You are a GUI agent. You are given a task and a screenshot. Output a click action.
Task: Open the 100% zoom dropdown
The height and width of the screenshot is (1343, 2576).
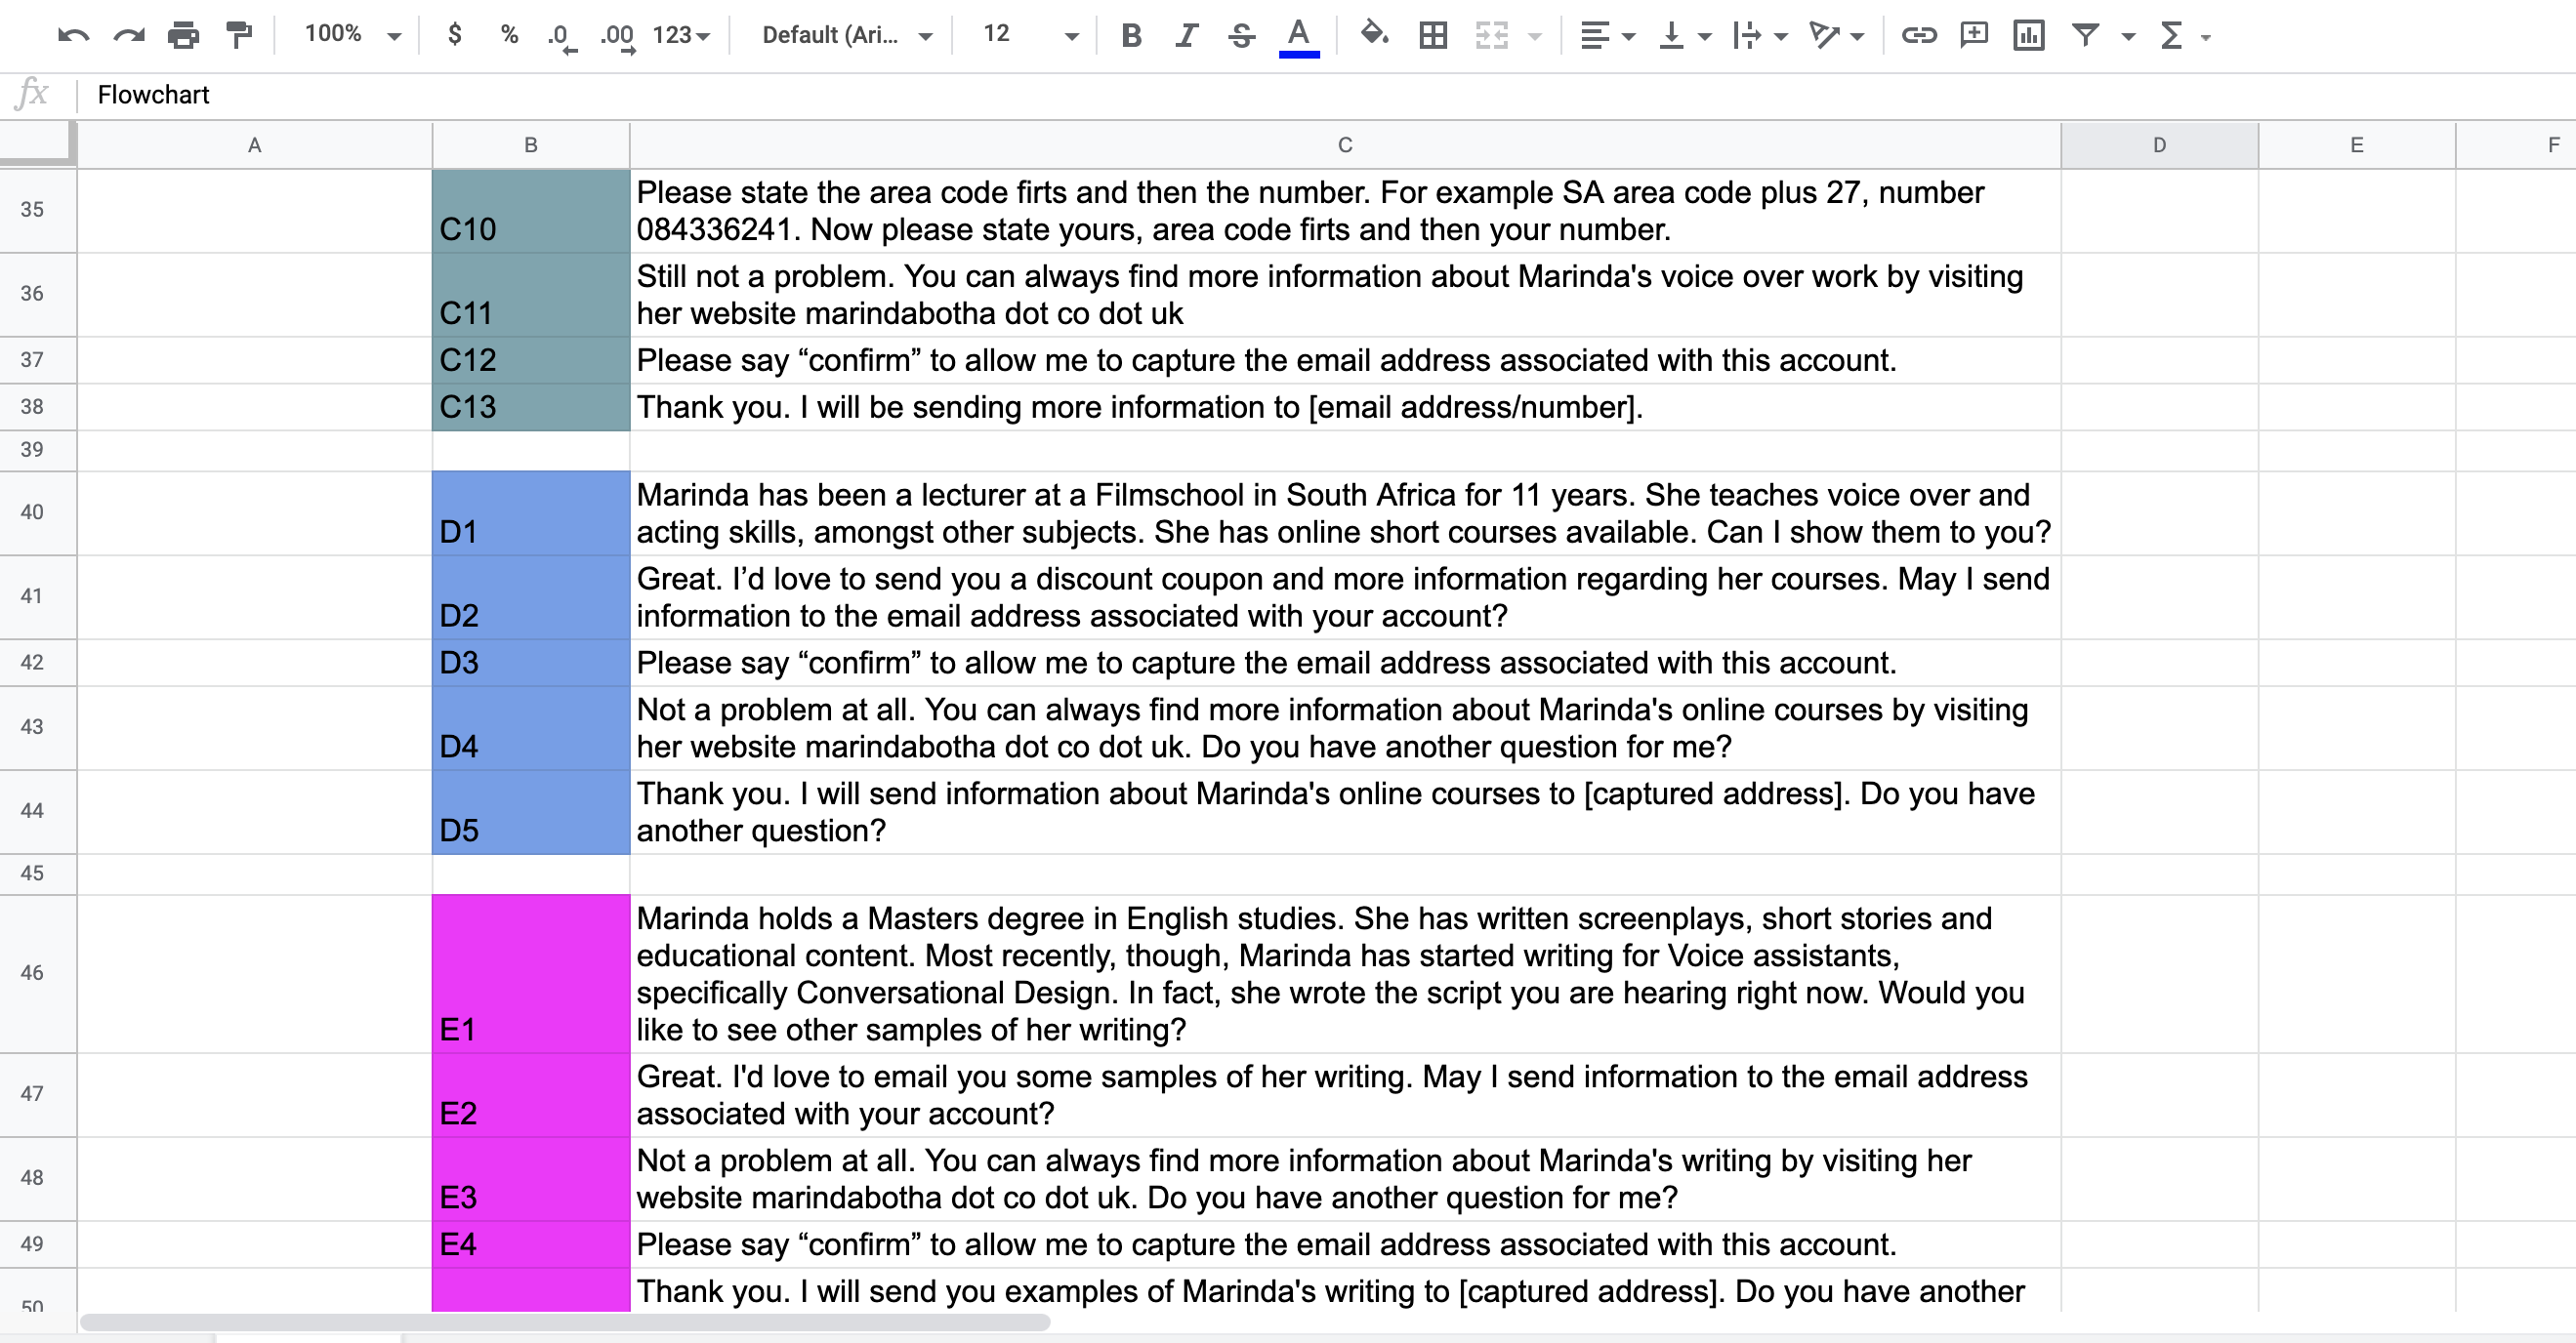pyautogui.click(x=353, y=35)
